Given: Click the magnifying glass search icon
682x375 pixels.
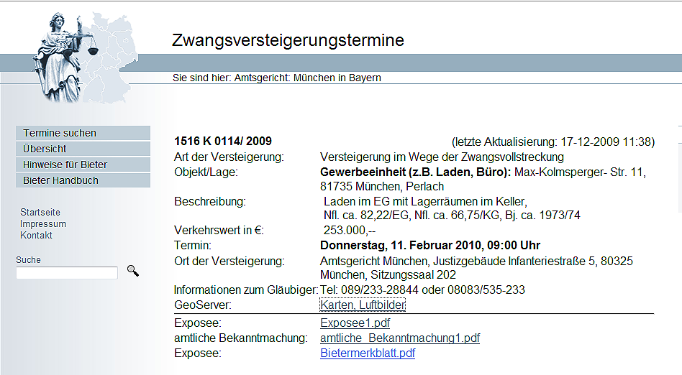Looking at the screenshot, I should click(x=133, y=271).
